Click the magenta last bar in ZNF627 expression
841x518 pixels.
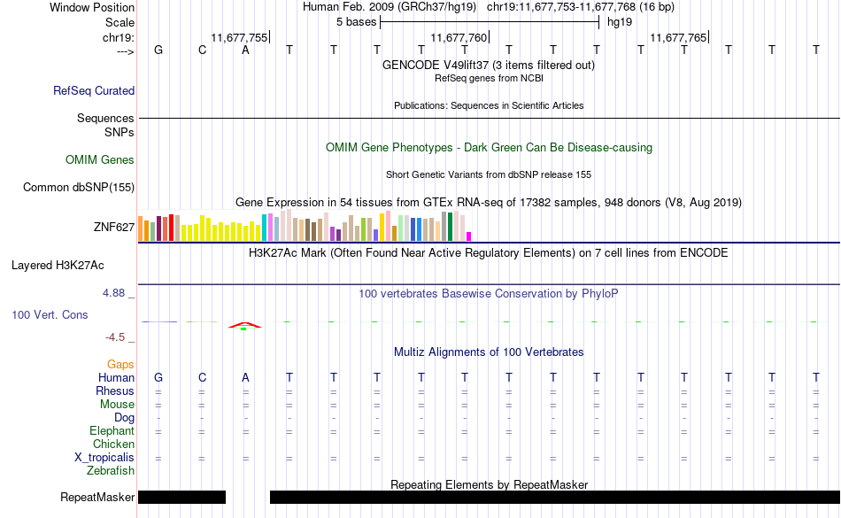469,236
